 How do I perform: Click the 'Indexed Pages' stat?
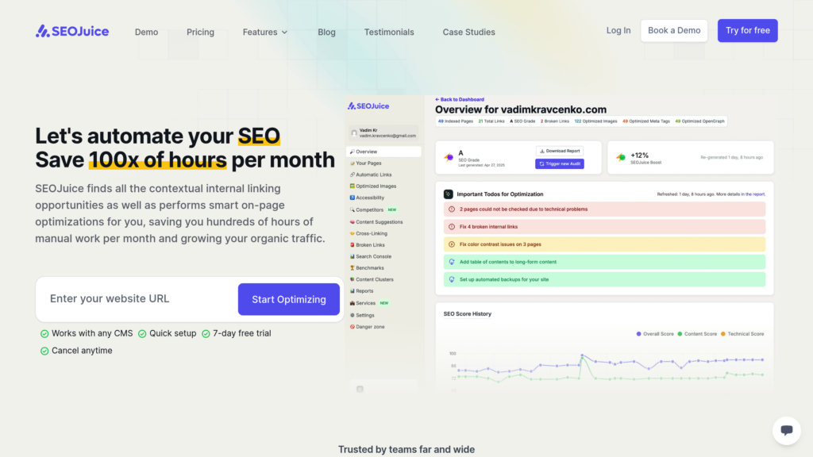455,121
